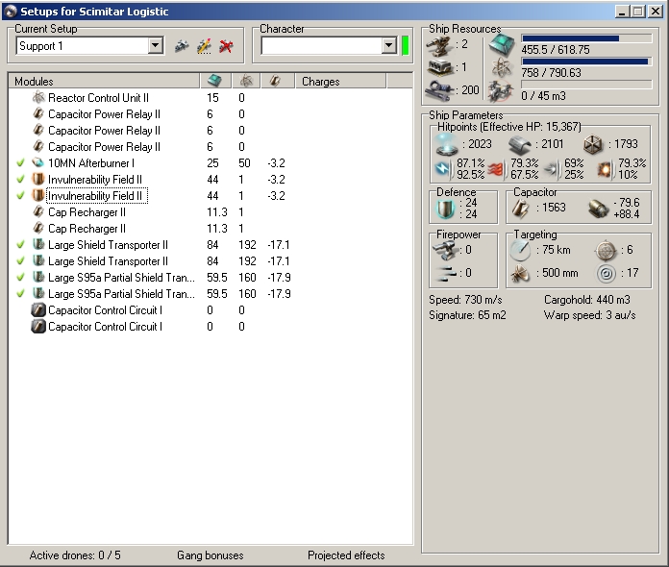Click the green character status indicator
669x567 pixels.
405,46
